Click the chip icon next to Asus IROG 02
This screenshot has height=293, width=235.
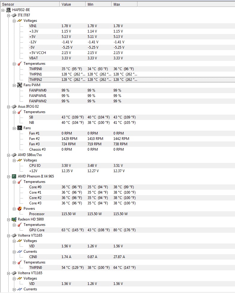(14, 107)
